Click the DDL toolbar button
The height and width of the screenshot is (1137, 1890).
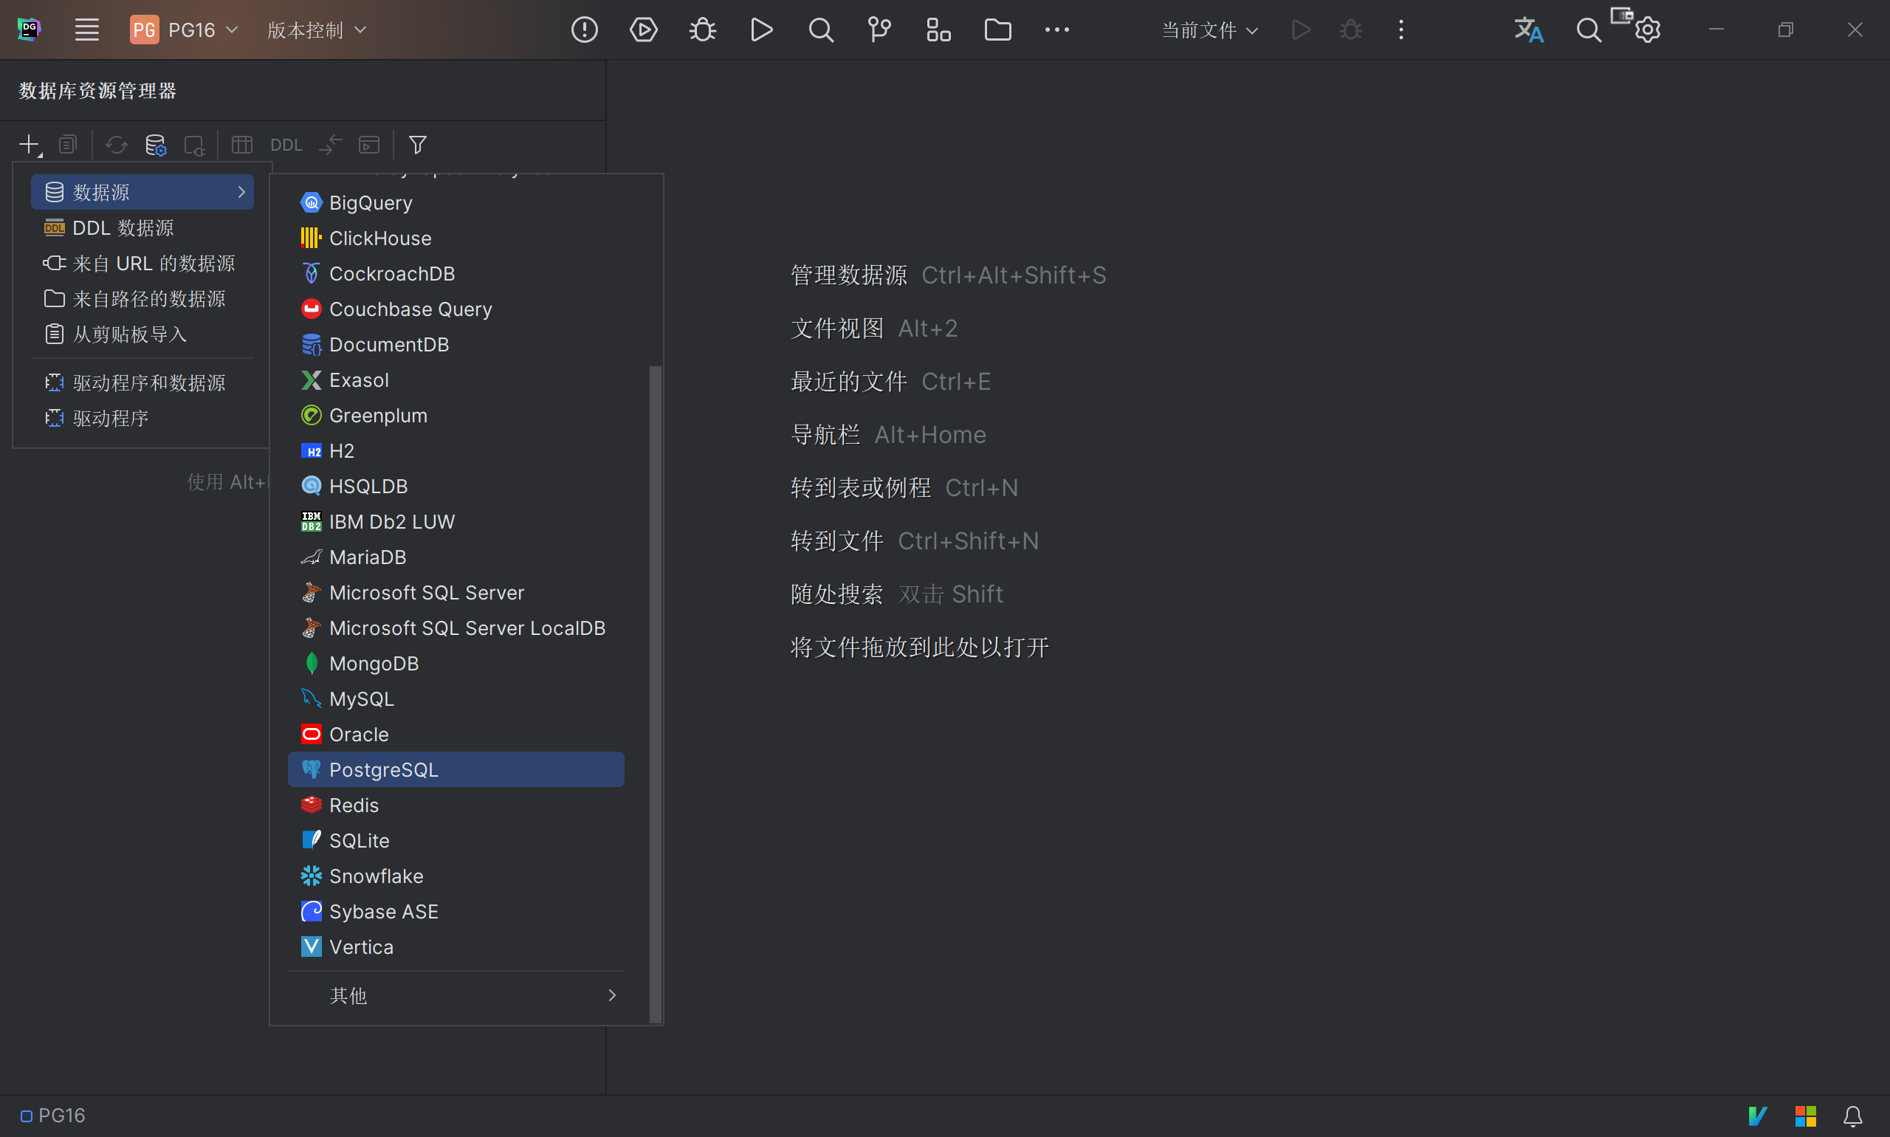[x=286, y=145]
